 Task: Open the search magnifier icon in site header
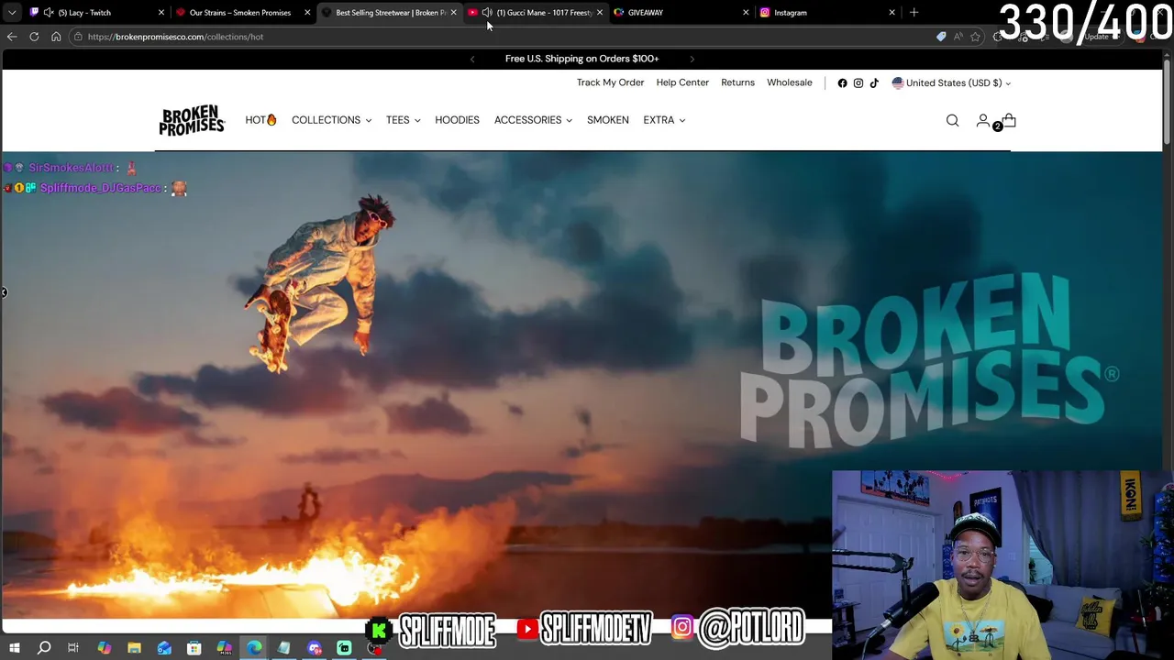(952, 120)
